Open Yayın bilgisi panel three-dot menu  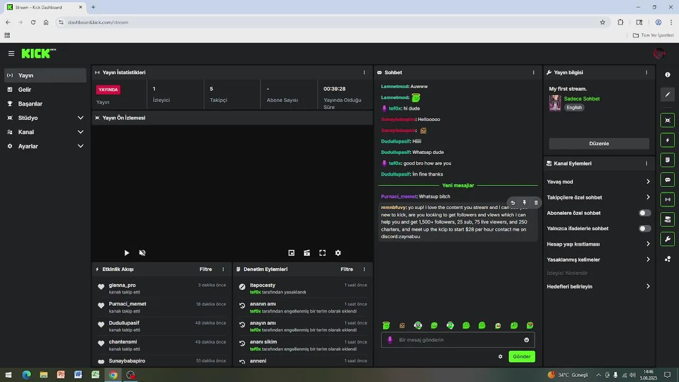(646, 73)
